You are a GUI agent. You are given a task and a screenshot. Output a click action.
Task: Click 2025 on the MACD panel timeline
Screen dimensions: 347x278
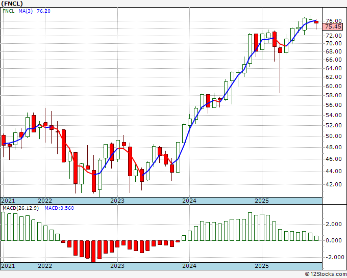click(262, 266)
